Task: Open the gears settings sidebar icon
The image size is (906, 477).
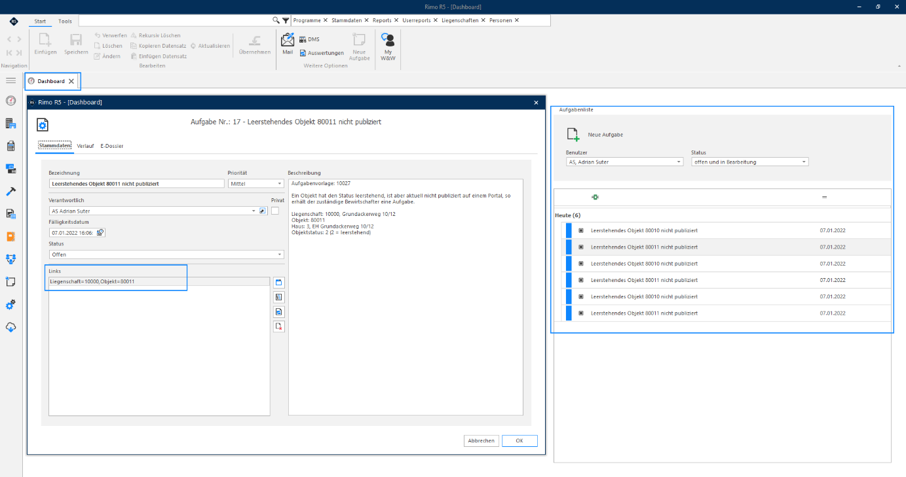Action: point(10,304)
